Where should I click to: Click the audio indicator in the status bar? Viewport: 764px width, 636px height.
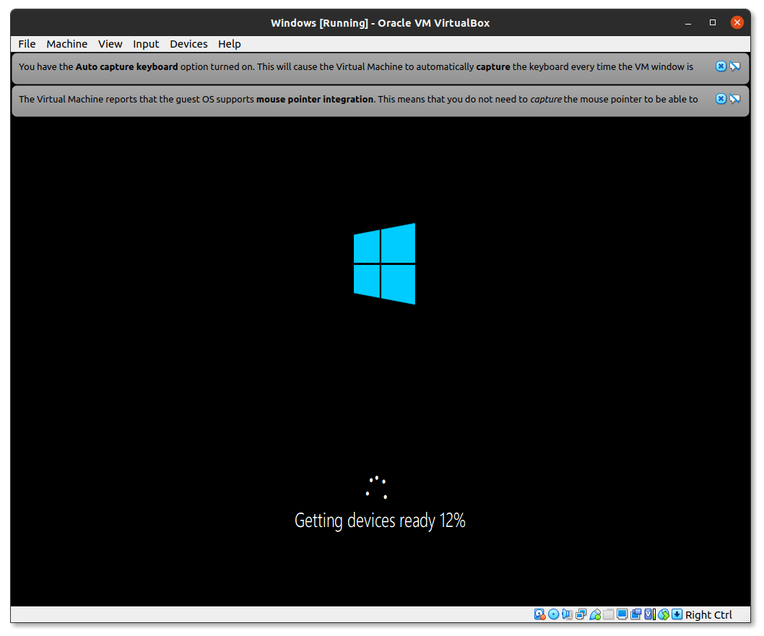567,614
